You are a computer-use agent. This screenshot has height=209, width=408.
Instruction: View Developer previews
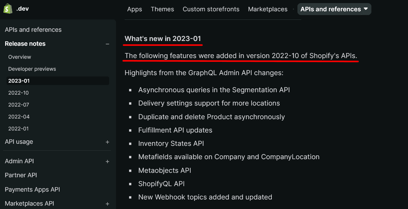[x=32, y=69]
